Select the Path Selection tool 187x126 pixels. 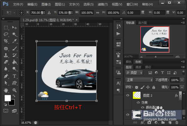[6, 83]
